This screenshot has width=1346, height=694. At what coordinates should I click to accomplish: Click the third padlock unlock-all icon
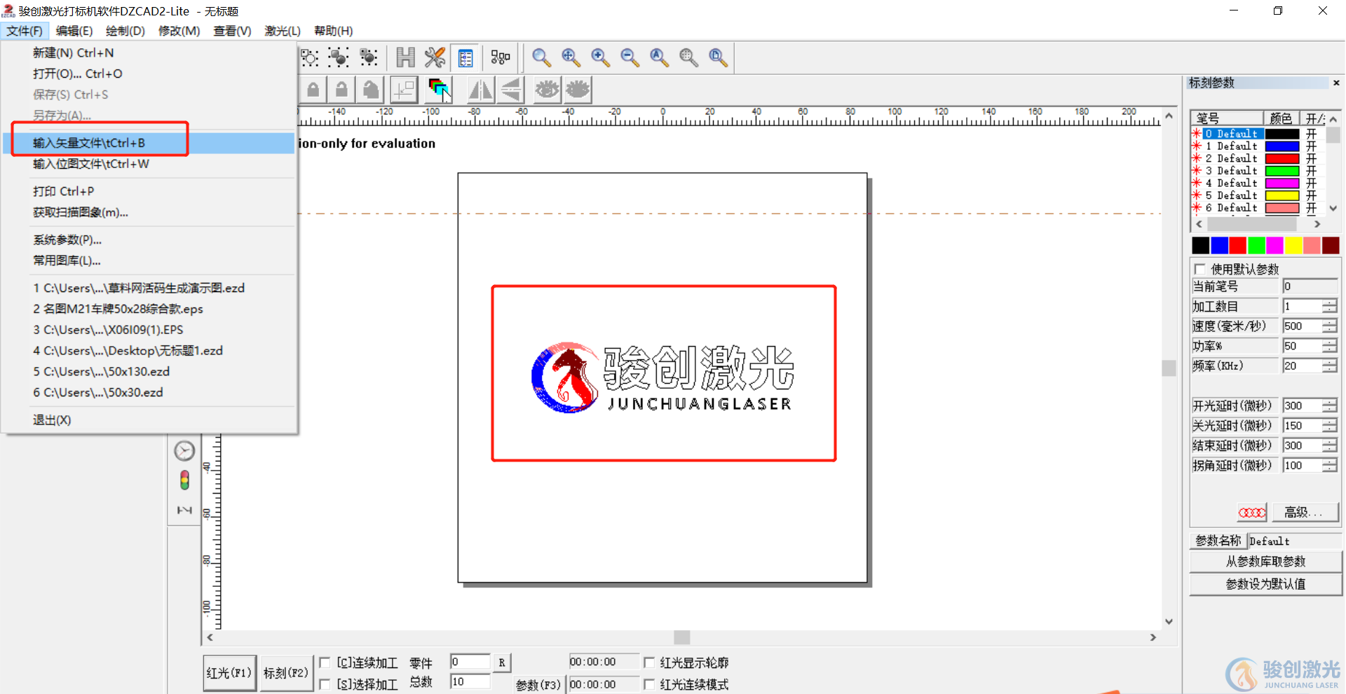tap(371, 90)
